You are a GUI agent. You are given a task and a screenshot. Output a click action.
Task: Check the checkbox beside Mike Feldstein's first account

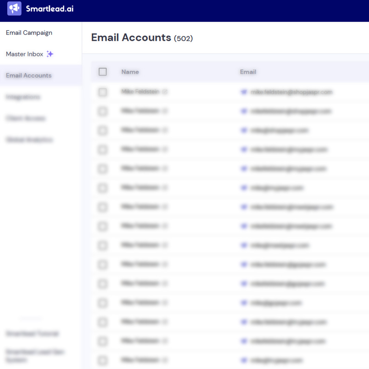point(102,92)
